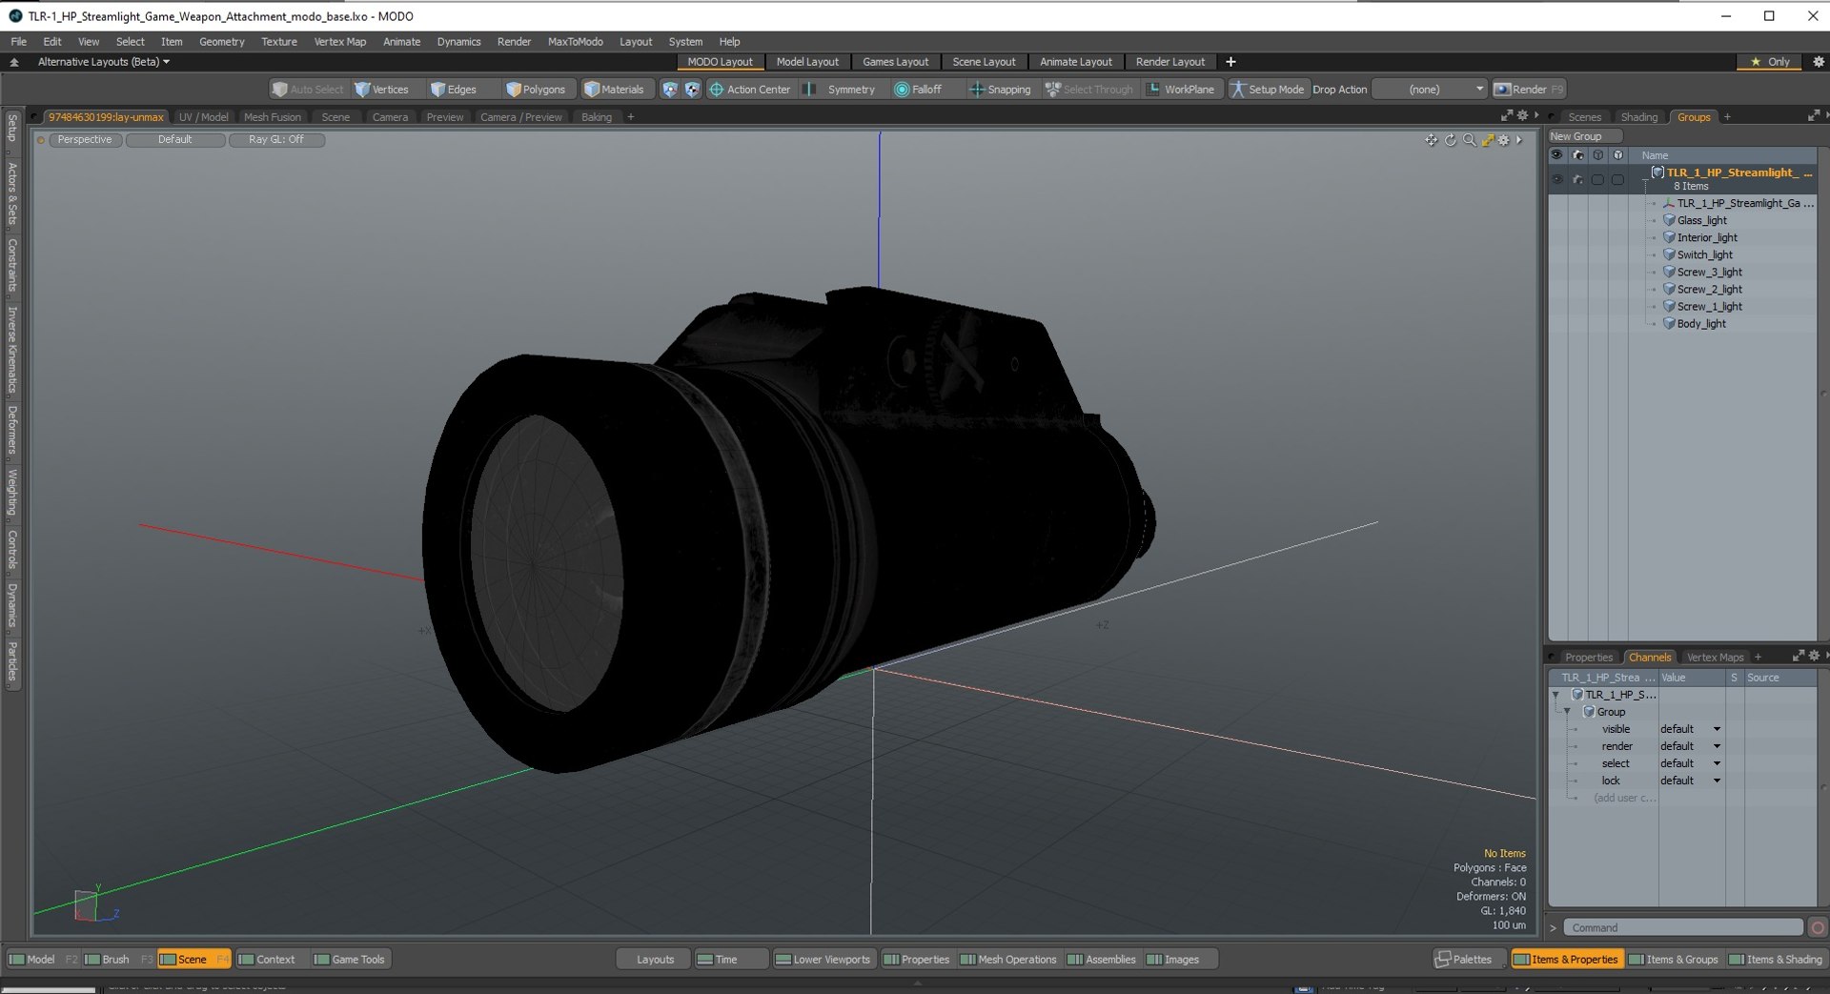Toggle visibility eye for TLR_1_HP_Streamlight group
The height and width of the screenshot is (994, 1830).
[x=1556, y=178]
